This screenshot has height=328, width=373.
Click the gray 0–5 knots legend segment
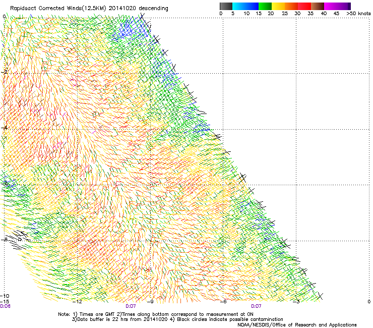pyautogui.click(x=226, y=6)
